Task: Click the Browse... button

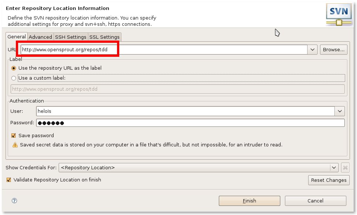Action: pyautogui.click(x=333, y=49)
